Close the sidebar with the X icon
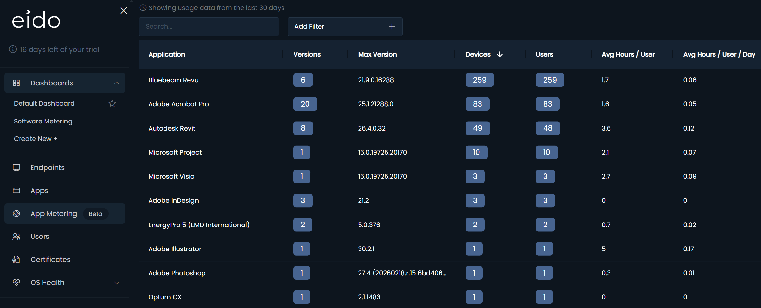Viewport: 761px width, 308px height. coord(124,11)
